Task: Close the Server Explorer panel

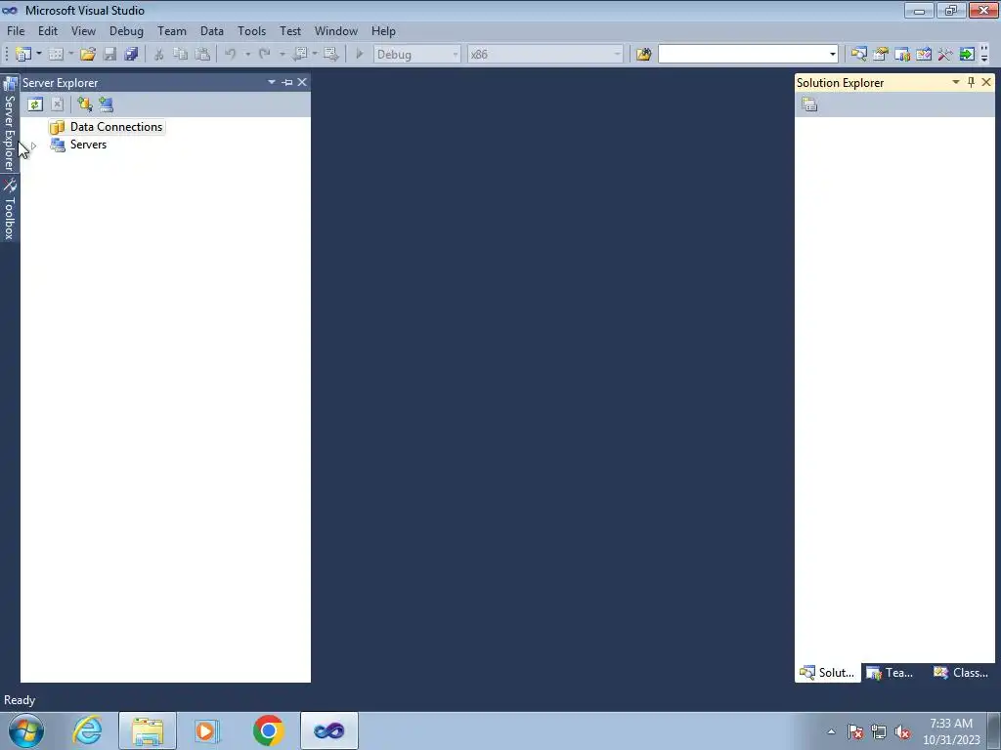Action: pos(302,82)
